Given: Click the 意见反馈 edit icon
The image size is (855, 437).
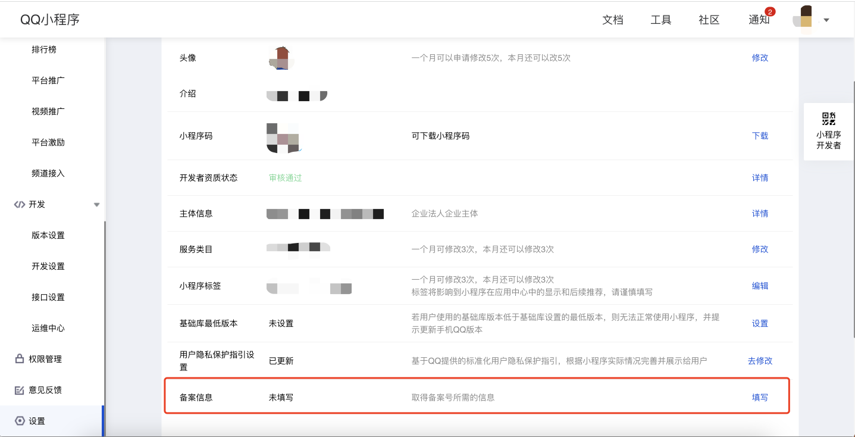Looking at the screenshot, I should (x=19, y=390).
